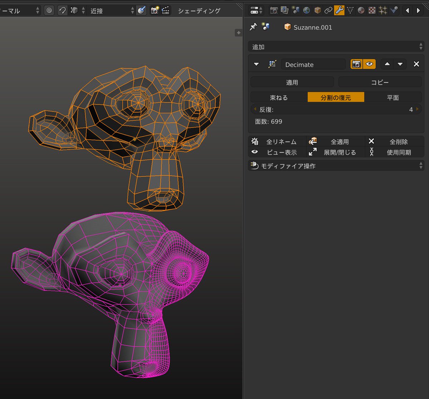Toggle Decimate modifier viewport eye visibility
This screenshot has height=399, width=429.
click(x=369, y=64)
